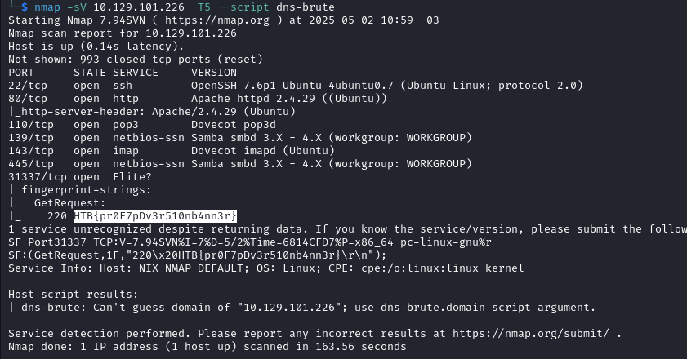
Task: Select the 80/tcp port entry
Action: click(x=28, y=99)
